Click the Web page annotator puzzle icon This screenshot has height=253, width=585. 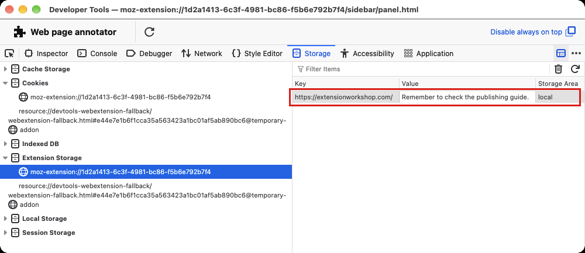(19, 32)
